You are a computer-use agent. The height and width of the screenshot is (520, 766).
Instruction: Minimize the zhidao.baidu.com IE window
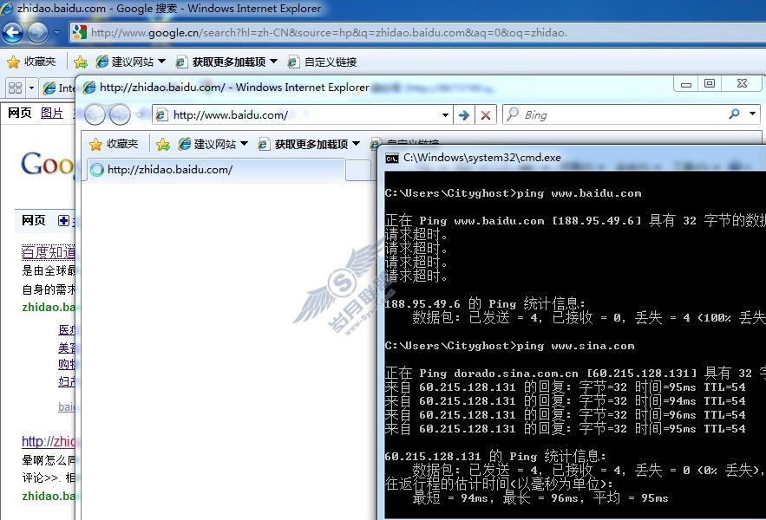coord(686,84)
